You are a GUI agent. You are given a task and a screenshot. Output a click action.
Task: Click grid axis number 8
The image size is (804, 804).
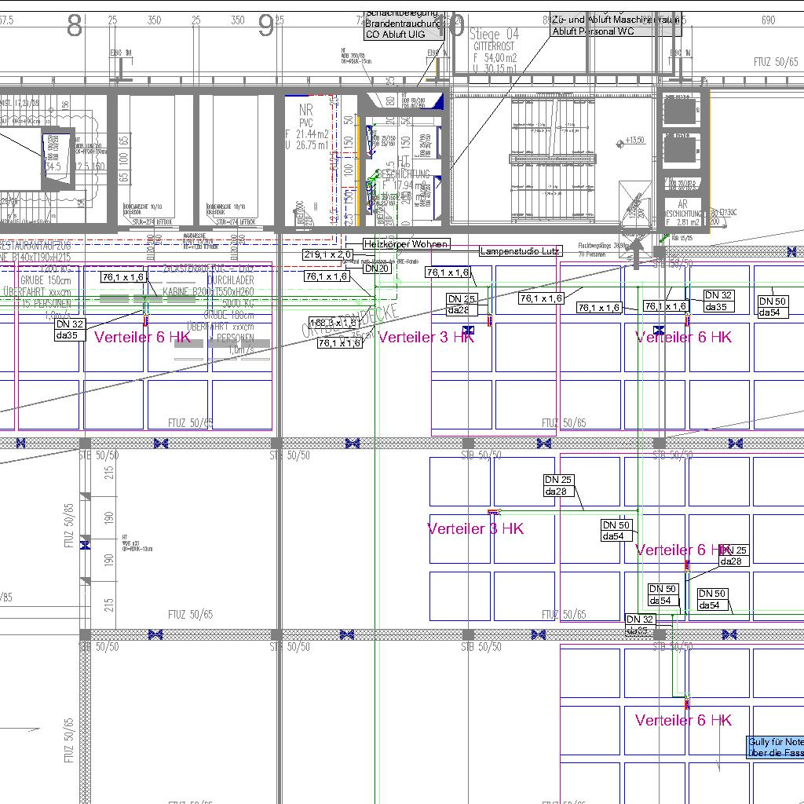tap(75, 27)
